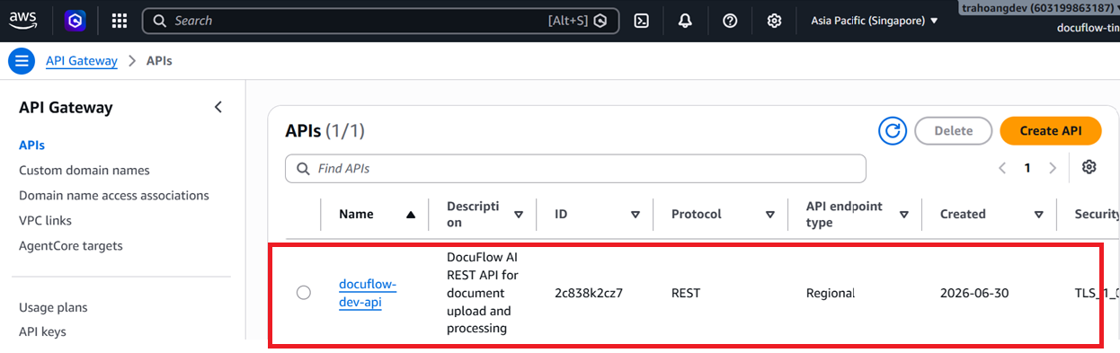Open the docuflow-dev-api link

[368, 293]
